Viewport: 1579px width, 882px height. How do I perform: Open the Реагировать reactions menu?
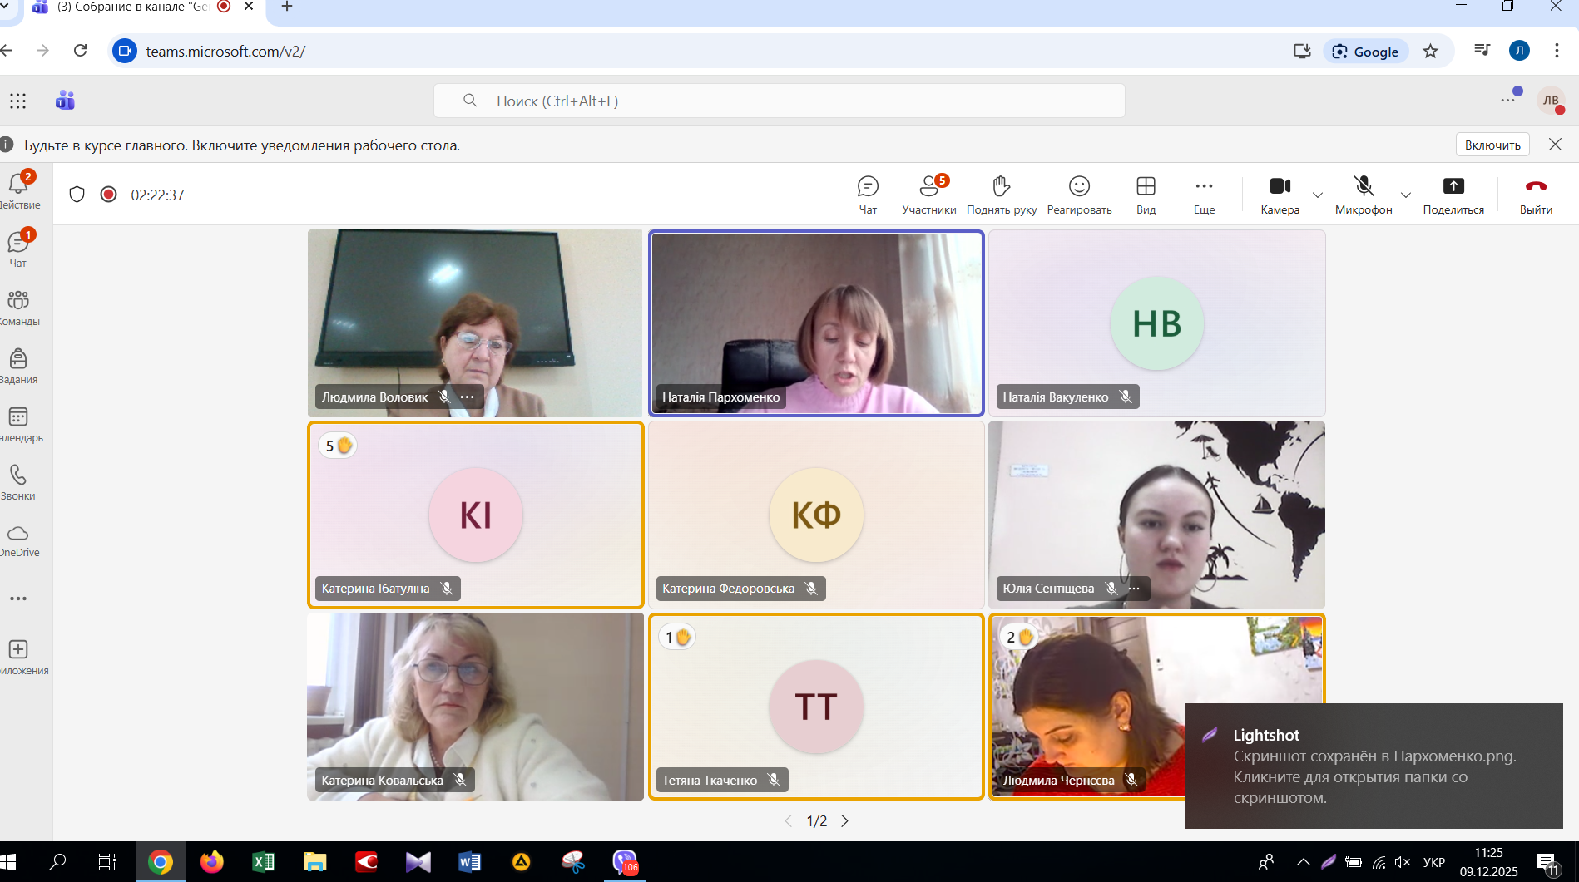point(1079,195)
